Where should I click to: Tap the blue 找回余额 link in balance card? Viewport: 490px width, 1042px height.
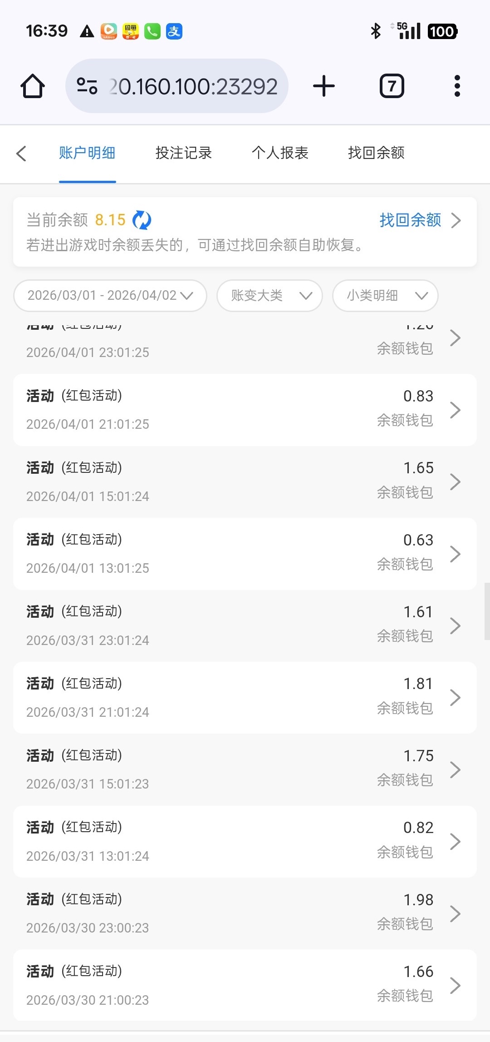coord(410,220)
